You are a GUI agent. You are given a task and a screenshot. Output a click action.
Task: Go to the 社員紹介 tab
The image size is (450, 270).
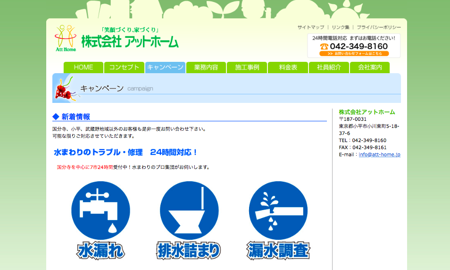pos(329,67)
